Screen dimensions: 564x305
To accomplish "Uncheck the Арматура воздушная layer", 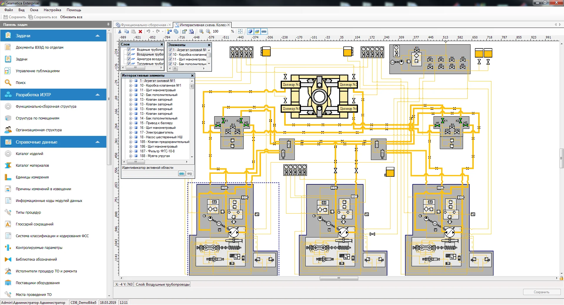I will click(129, 59).
